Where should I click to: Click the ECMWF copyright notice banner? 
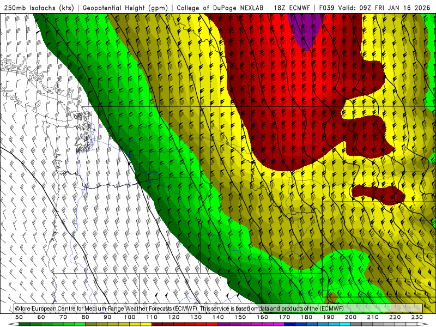pos(219,308)
